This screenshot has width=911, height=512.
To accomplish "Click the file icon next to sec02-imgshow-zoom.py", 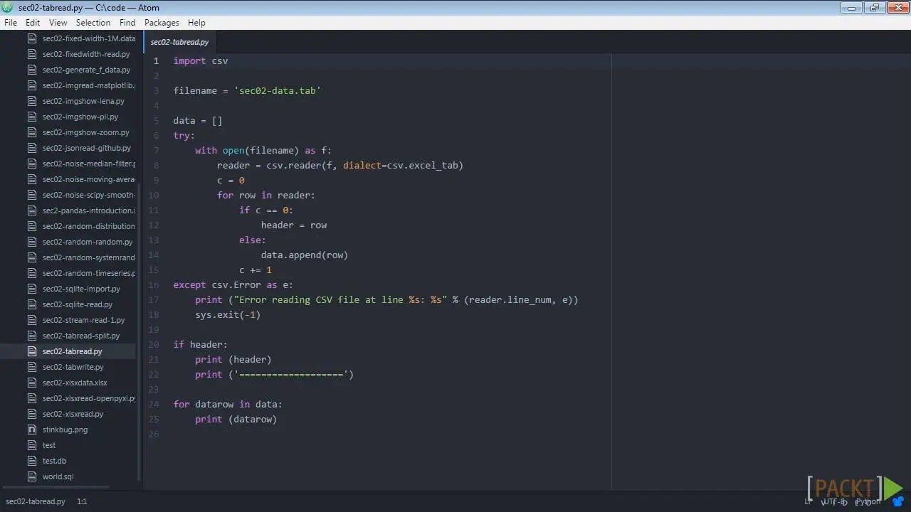I will pos(31,132).
